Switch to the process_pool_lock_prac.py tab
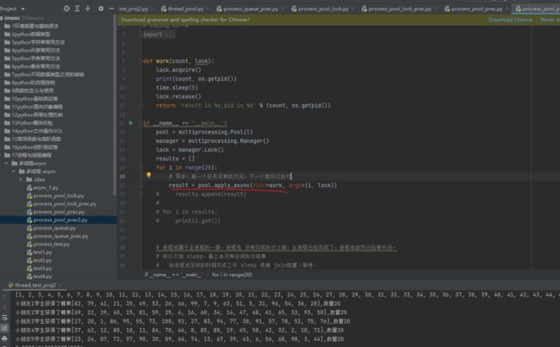The image size is (560, 347). pyautogui.click(x=401, y=8)
